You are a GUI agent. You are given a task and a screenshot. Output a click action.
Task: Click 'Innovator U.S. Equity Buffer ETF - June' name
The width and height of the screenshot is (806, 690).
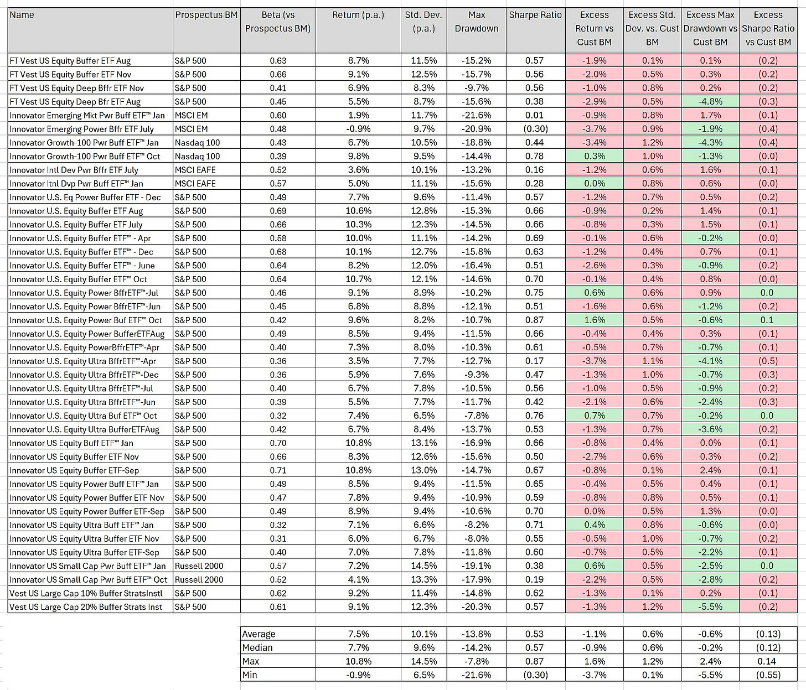(x=90, y=265)
